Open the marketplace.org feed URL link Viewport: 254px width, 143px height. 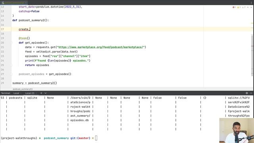pyautogui.click(x=100, y=47)
